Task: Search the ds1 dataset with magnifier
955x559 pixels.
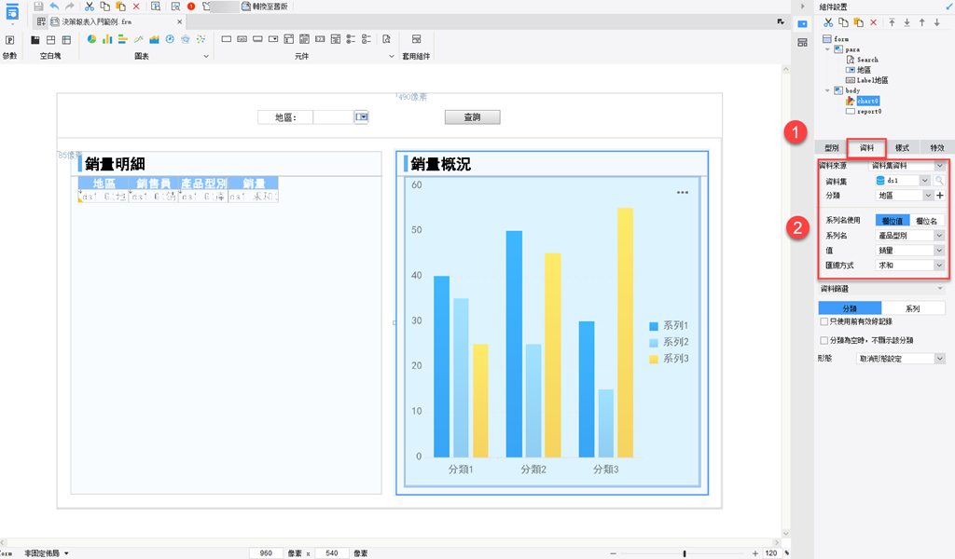Action: (939, 181)
